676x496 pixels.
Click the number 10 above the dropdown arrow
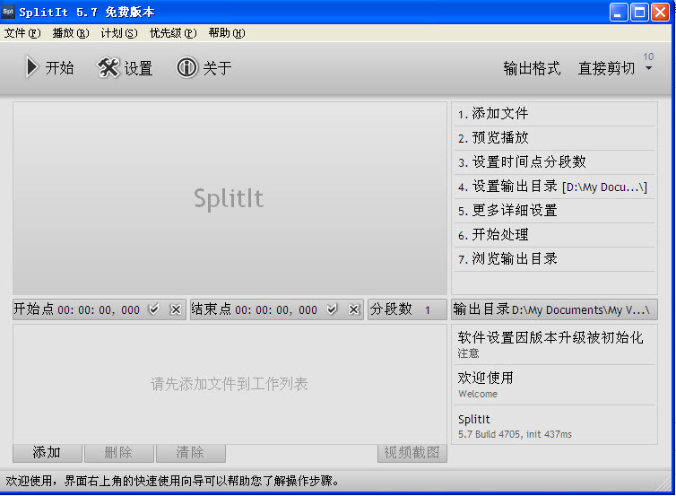click(x=648, y=57)
